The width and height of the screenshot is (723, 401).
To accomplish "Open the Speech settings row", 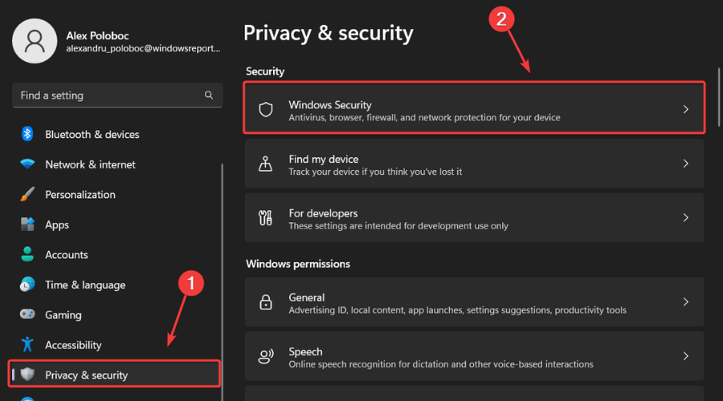I will [x=474, y=356].
